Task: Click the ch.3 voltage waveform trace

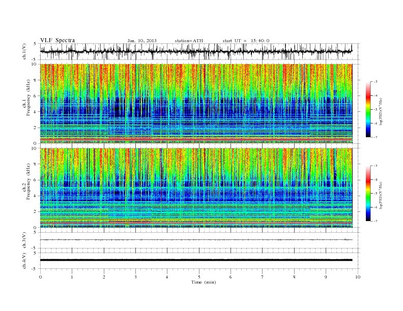Action: pyautogui.click(x=196, y=240)
